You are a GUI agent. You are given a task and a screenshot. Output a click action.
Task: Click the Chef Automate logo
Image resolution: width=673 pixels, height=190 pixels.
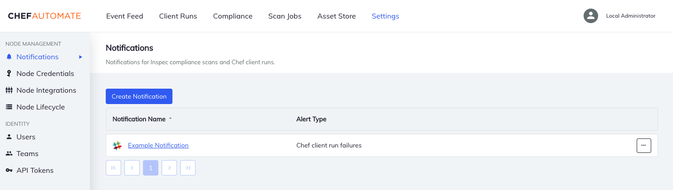[44, 16]
